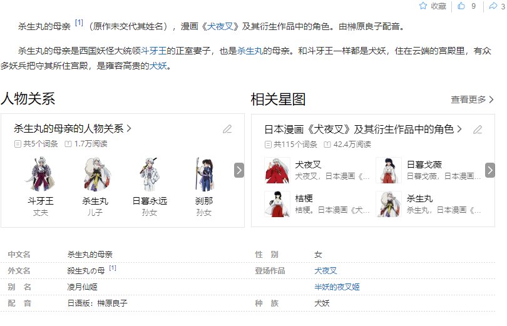Image resolution: width=507 pixels, height=326 pixels.
Task: Open the 斗牙王 link in the description
Action: (153, 51)
